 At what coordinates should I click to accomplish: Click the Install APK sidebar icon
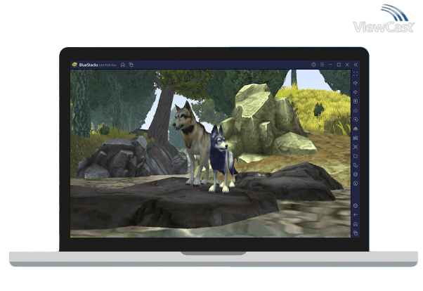[x=356, y=129]
